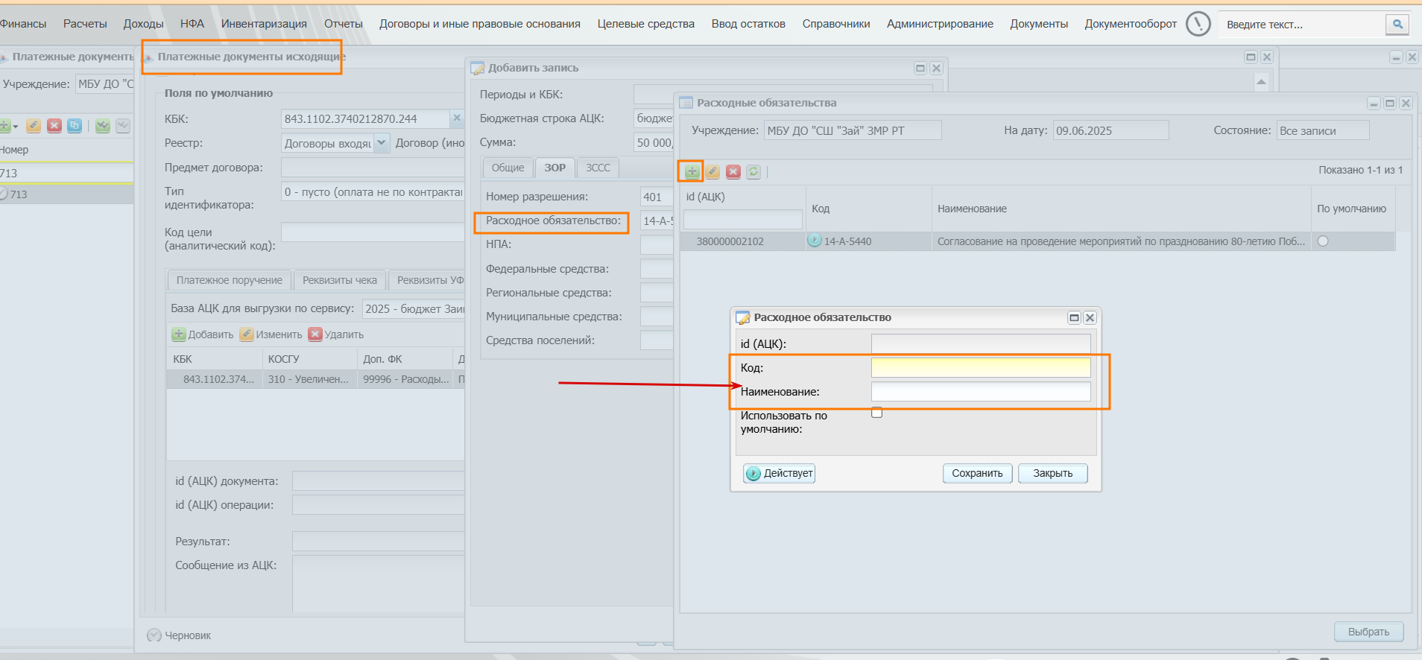
Task: Open the Документооборот menu
Action: pos(1131,24)
